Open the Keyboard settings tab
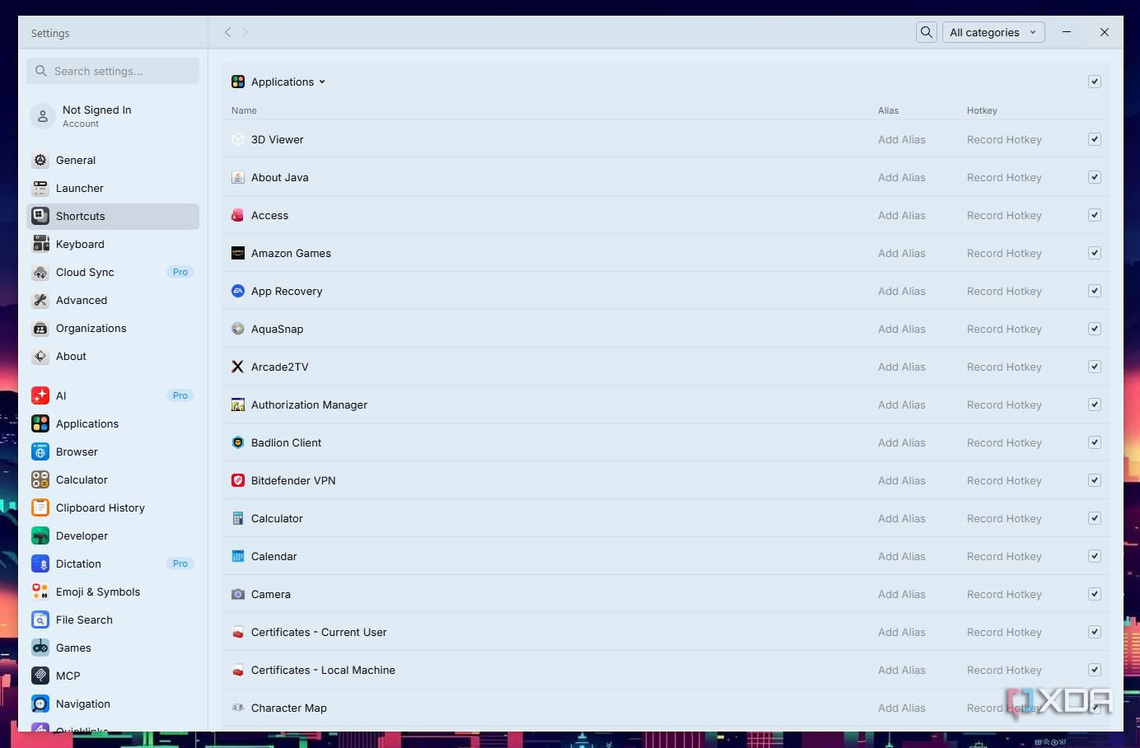Screen dimensions: 1140x748 point(113,245)
